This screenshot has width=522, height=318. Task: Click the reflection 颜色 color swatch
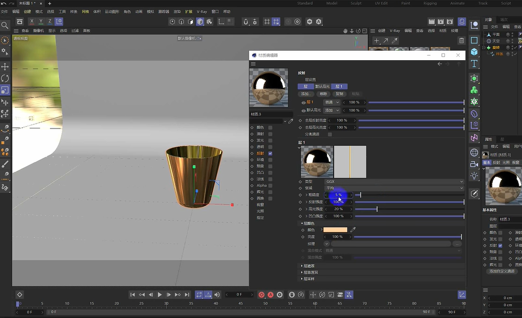pyautogui.click(x=335, y=229)
